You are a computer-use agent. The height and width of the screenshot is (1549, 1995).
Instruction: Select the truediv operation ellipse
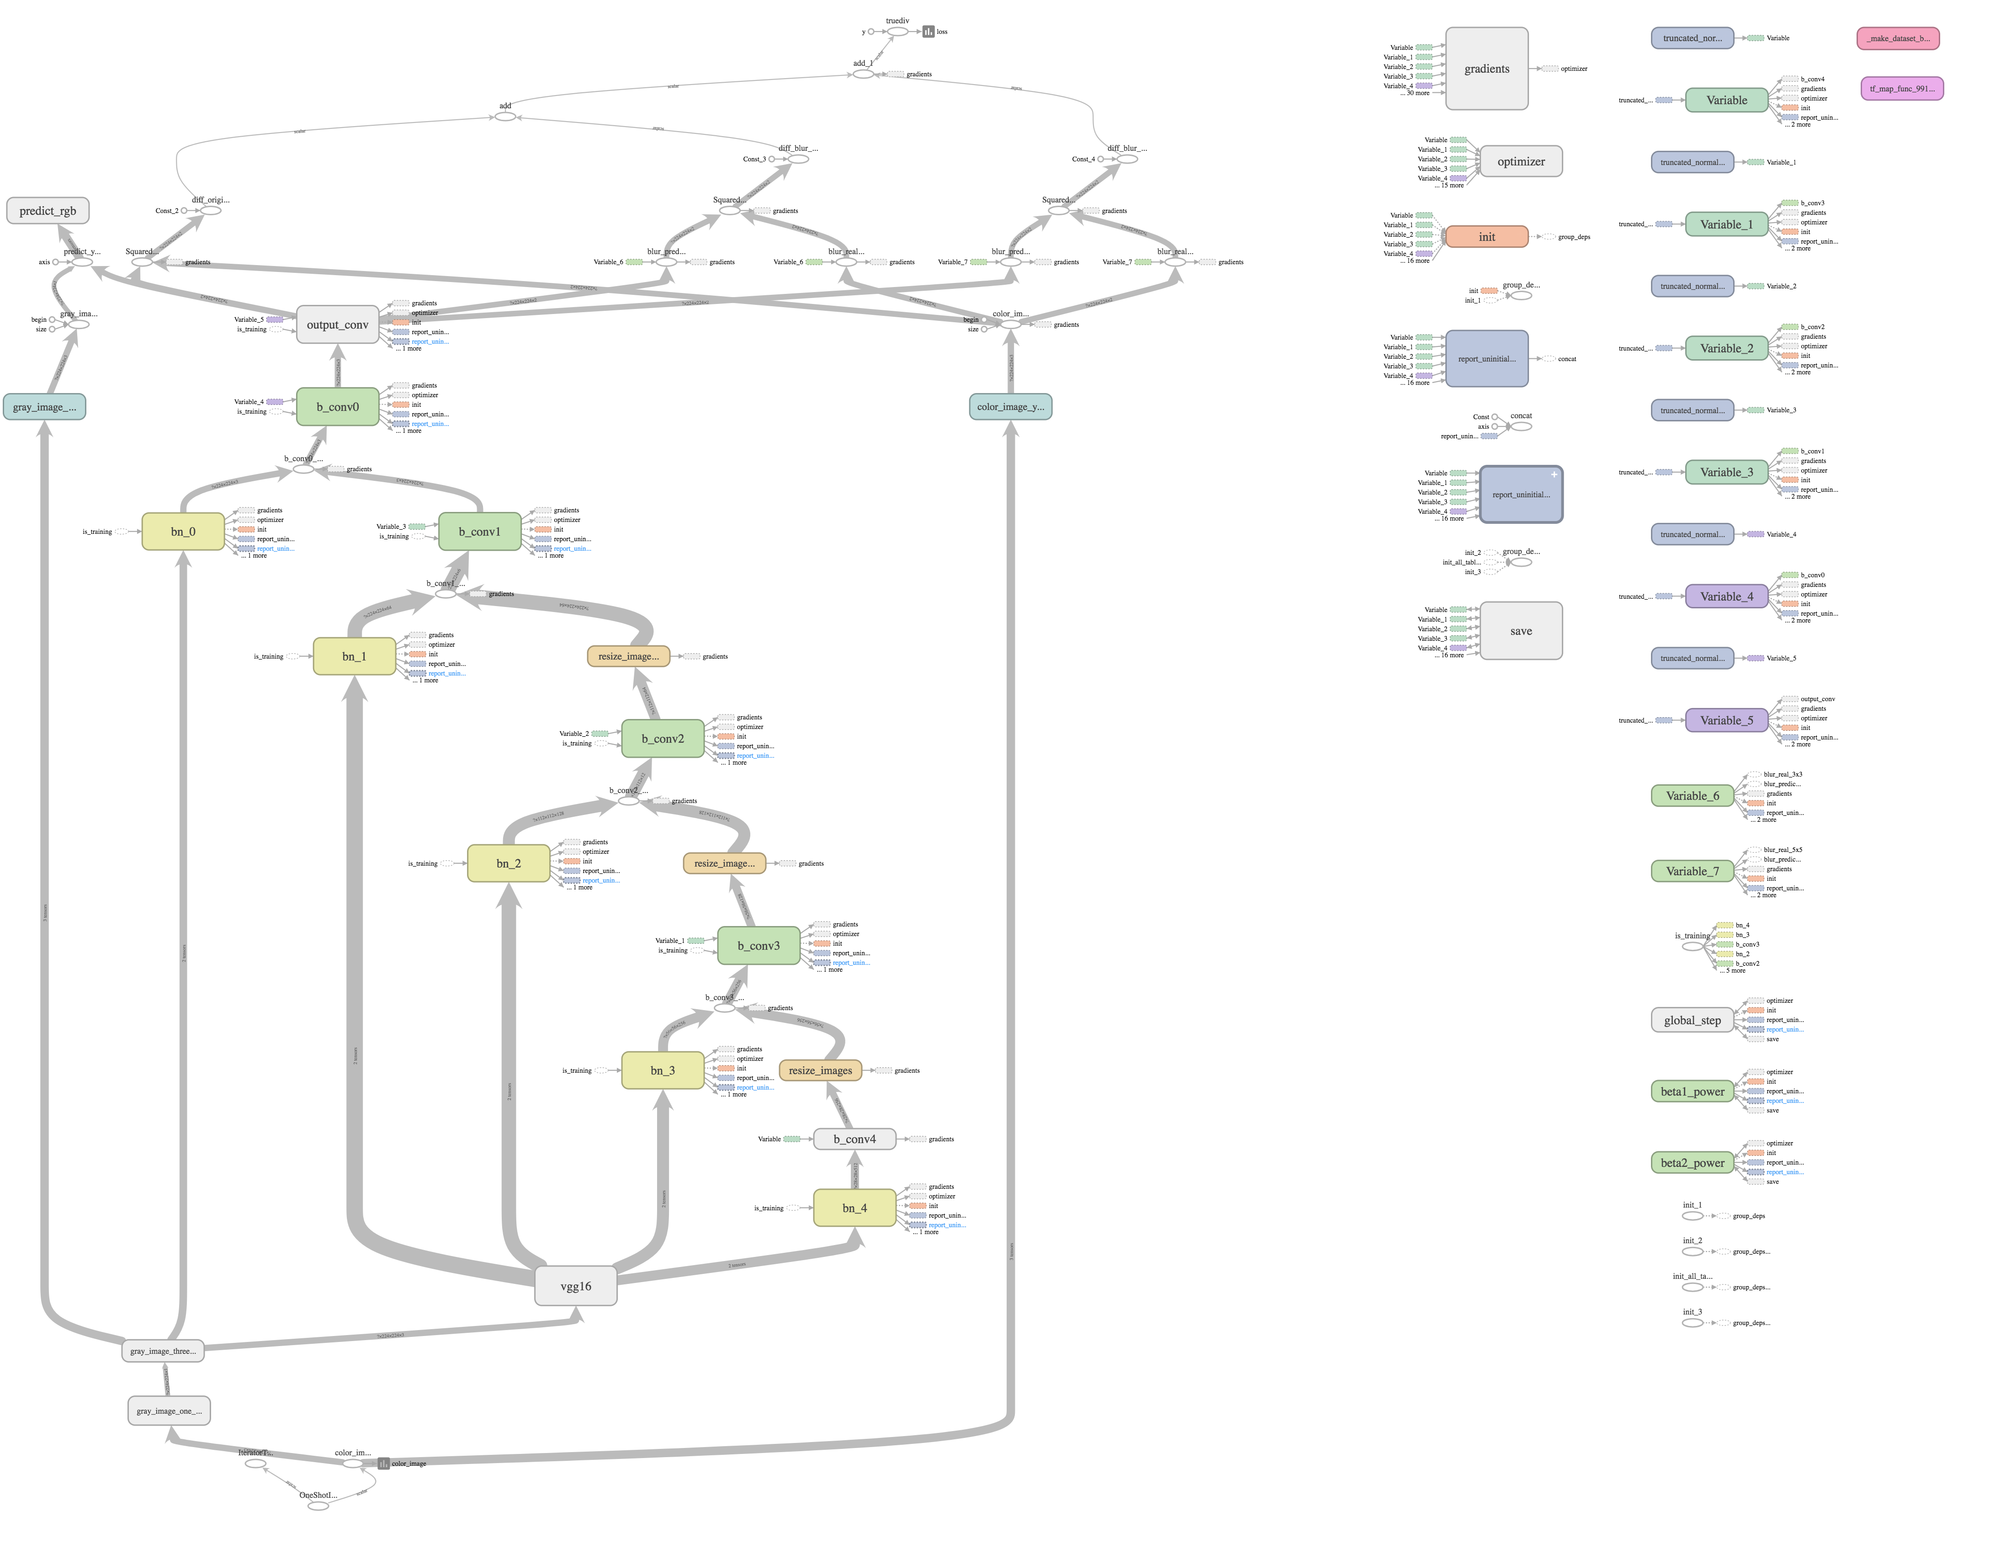point(898,32)
